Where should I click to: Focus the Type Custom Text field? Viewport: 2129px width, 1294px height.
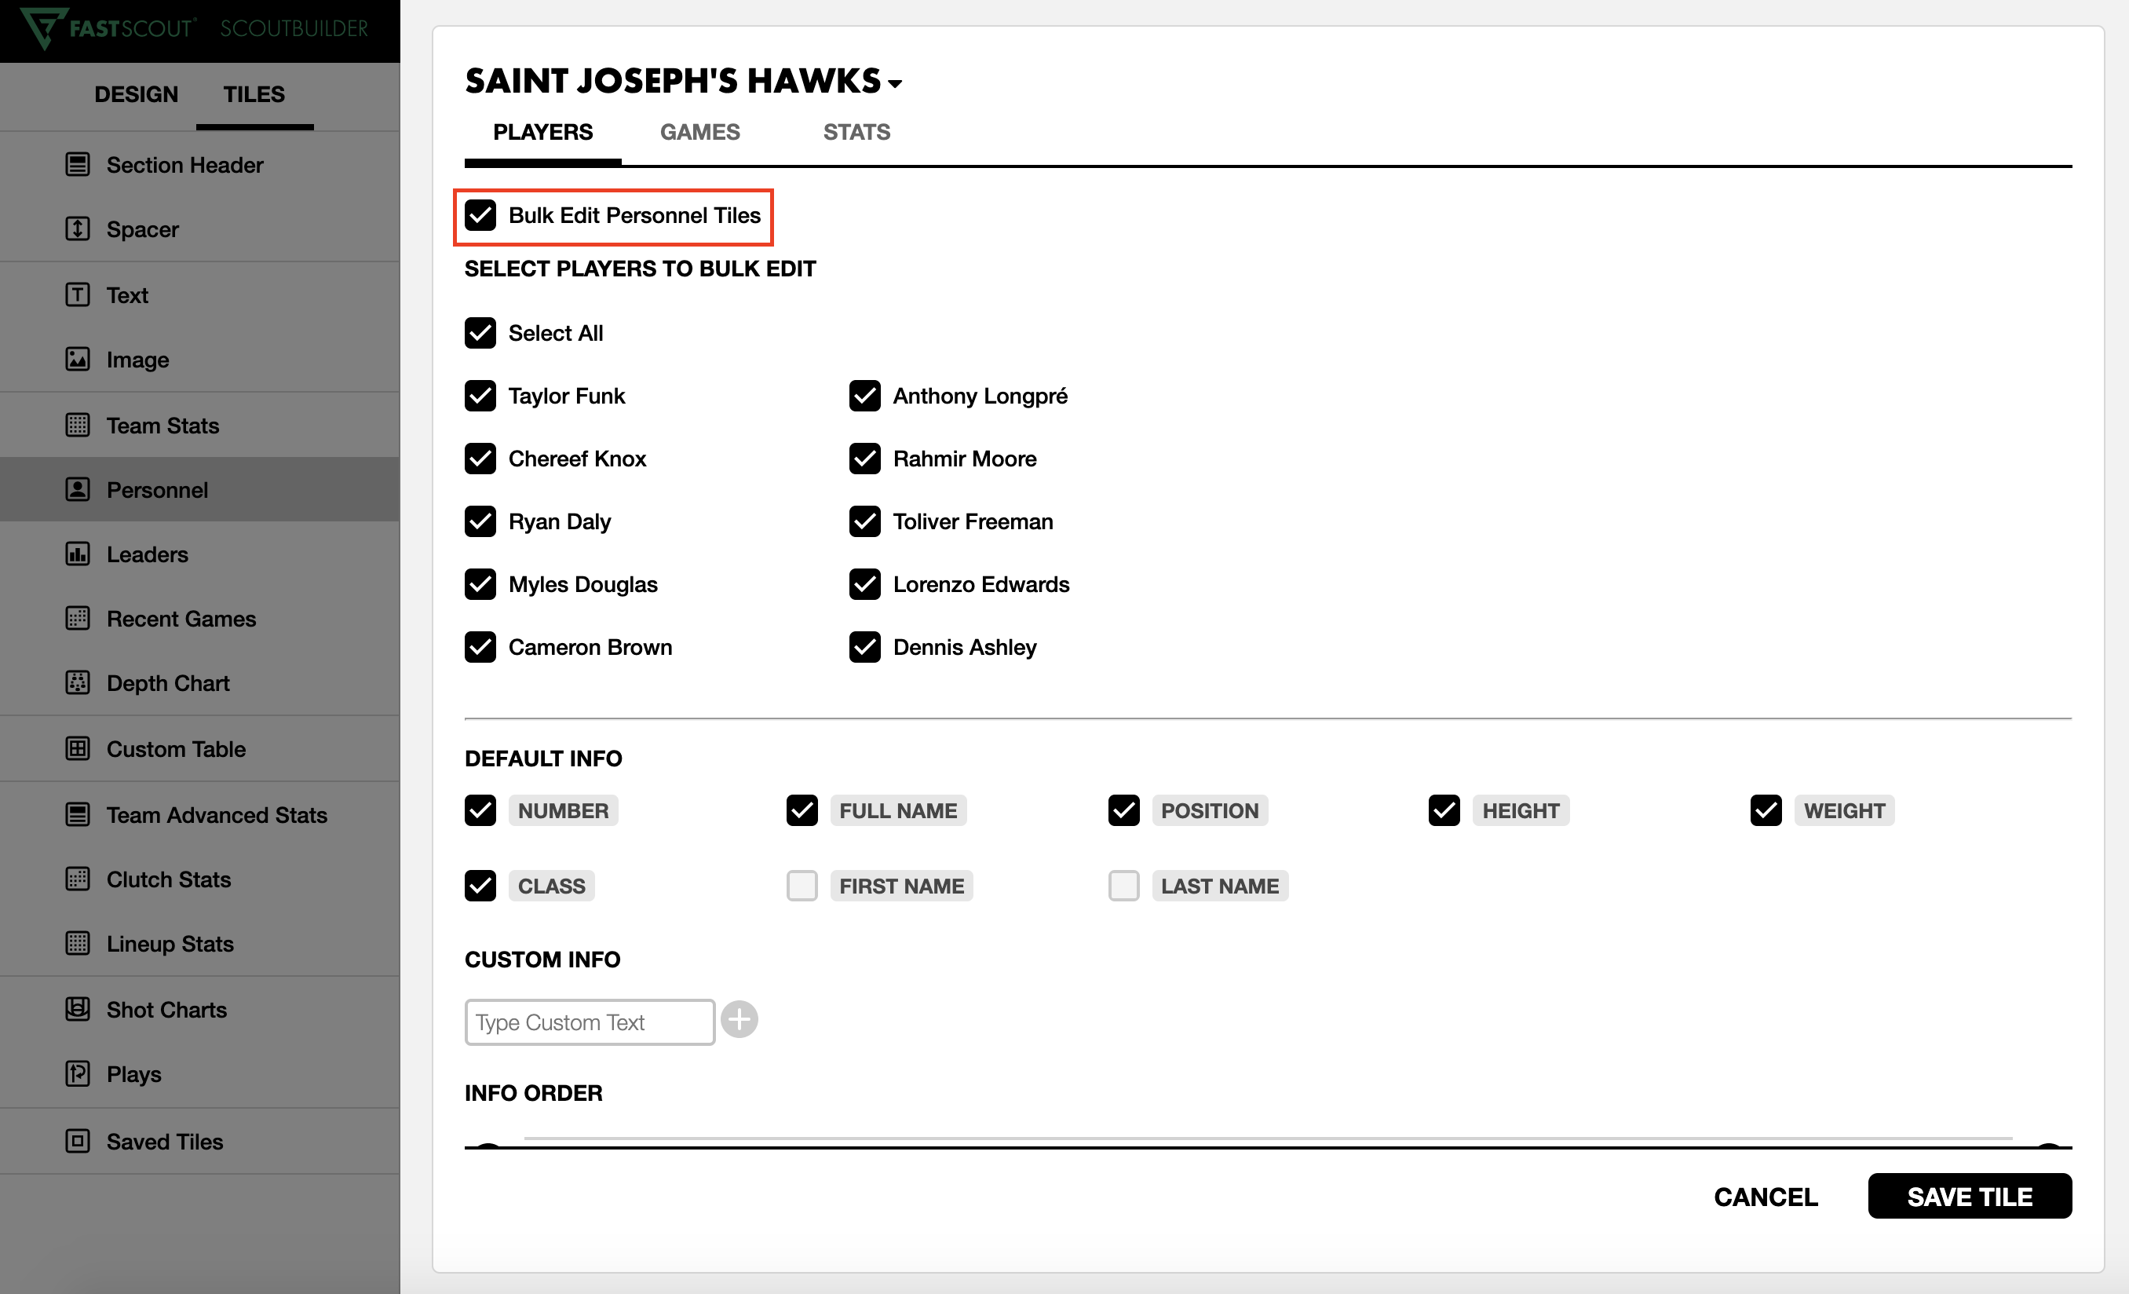coord(590,1022)
